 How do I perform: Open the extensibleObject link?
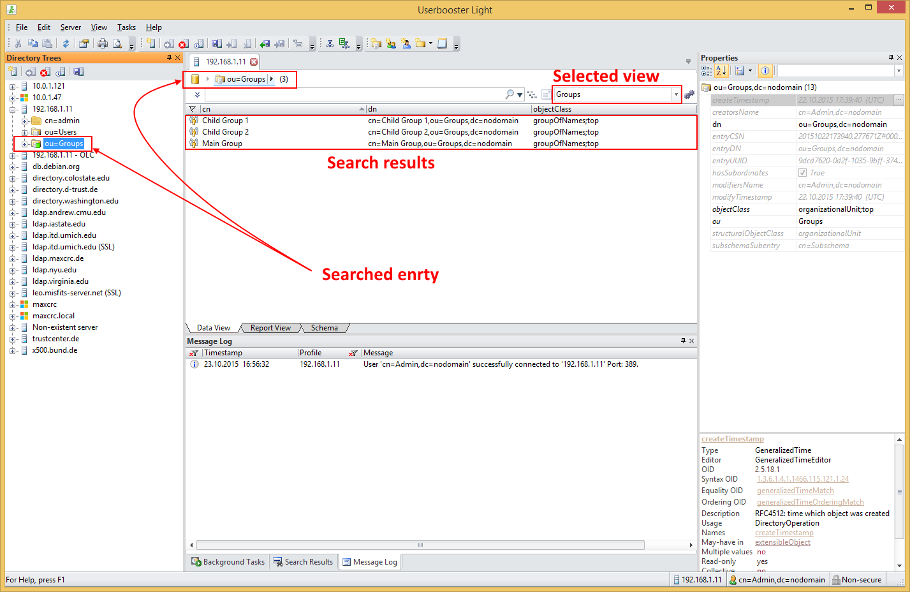tap(783, 542)
